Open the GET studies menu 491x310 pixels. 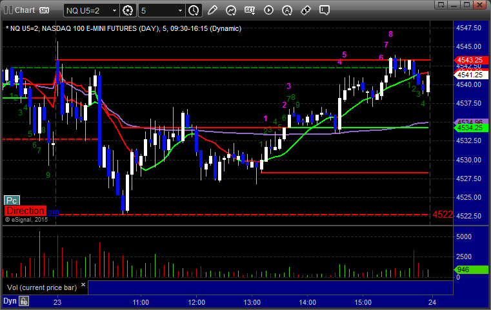click(x=250, y=10)
